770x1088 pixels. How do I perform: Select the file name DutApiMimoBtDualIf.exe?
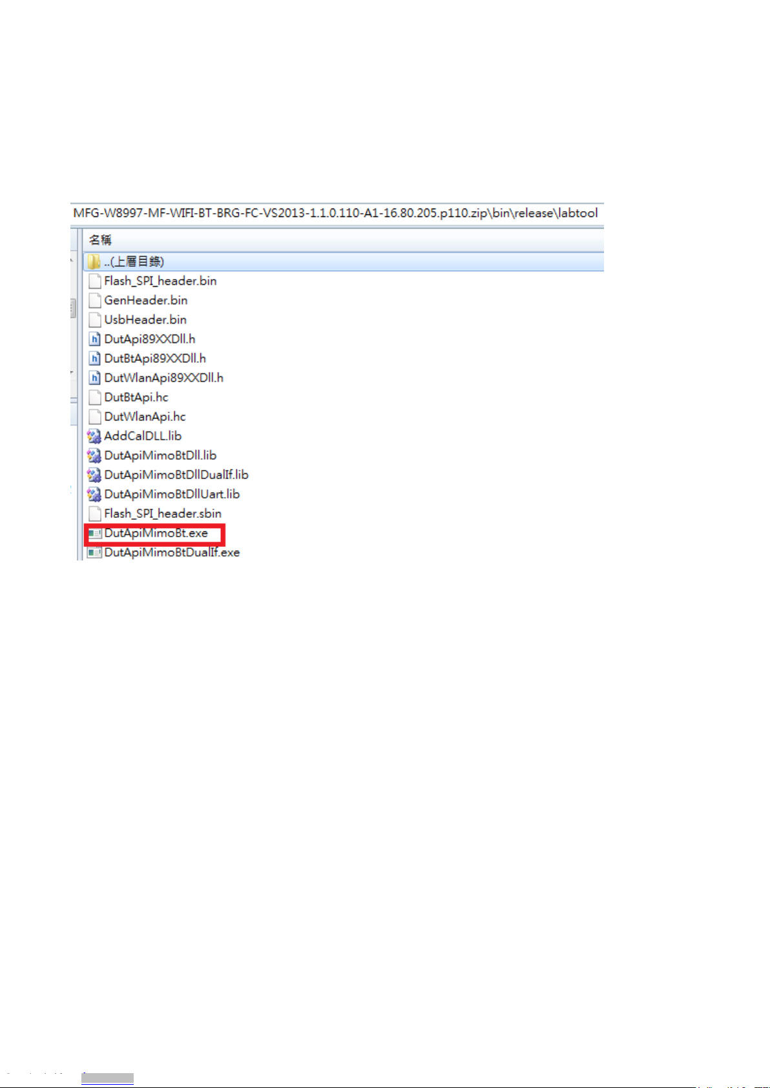[172, 553]
